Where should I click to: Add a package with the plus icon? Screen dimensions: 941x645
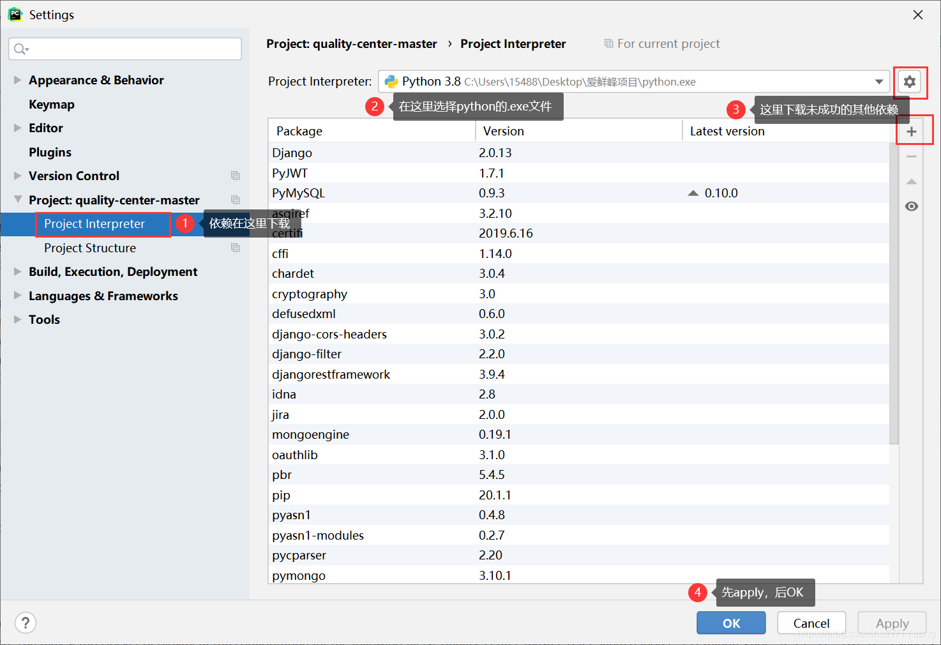912,132
